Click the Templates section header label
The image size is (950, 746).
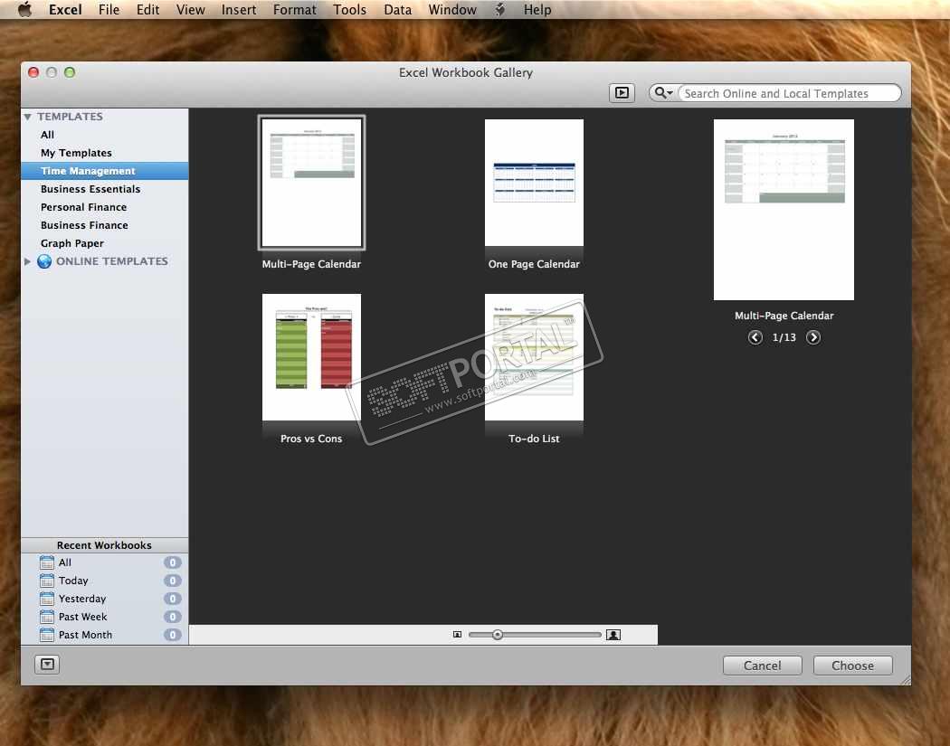point(70,117)
